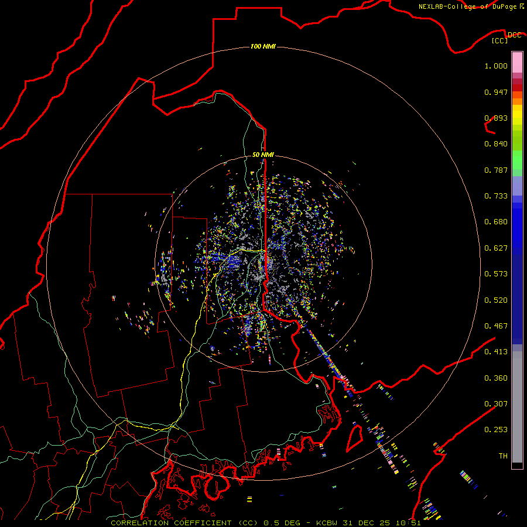Click the 1.000 value on color scale
This screenshot has height=527, width=527.
496,66
